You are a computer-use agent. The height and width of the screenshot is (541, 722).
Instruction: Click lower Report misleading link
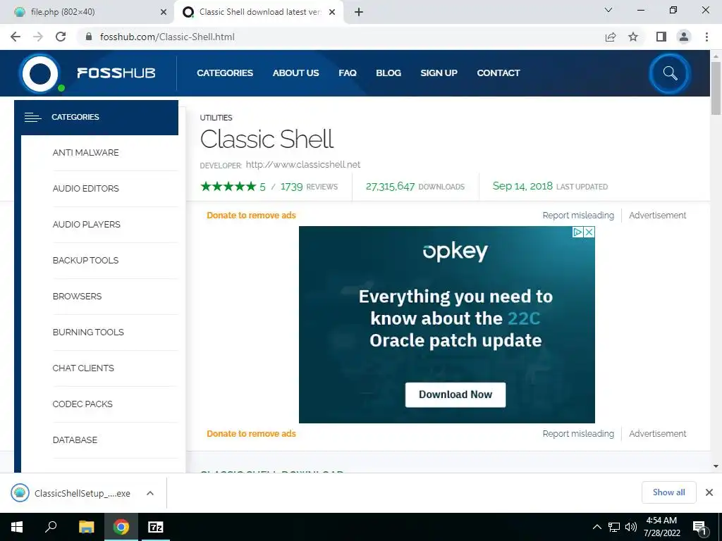coord(578,434)
